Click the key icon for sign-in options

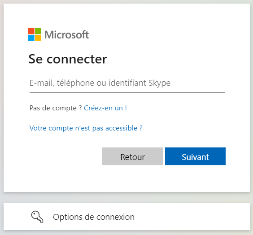pyautogui.click(x=37, y=217)
